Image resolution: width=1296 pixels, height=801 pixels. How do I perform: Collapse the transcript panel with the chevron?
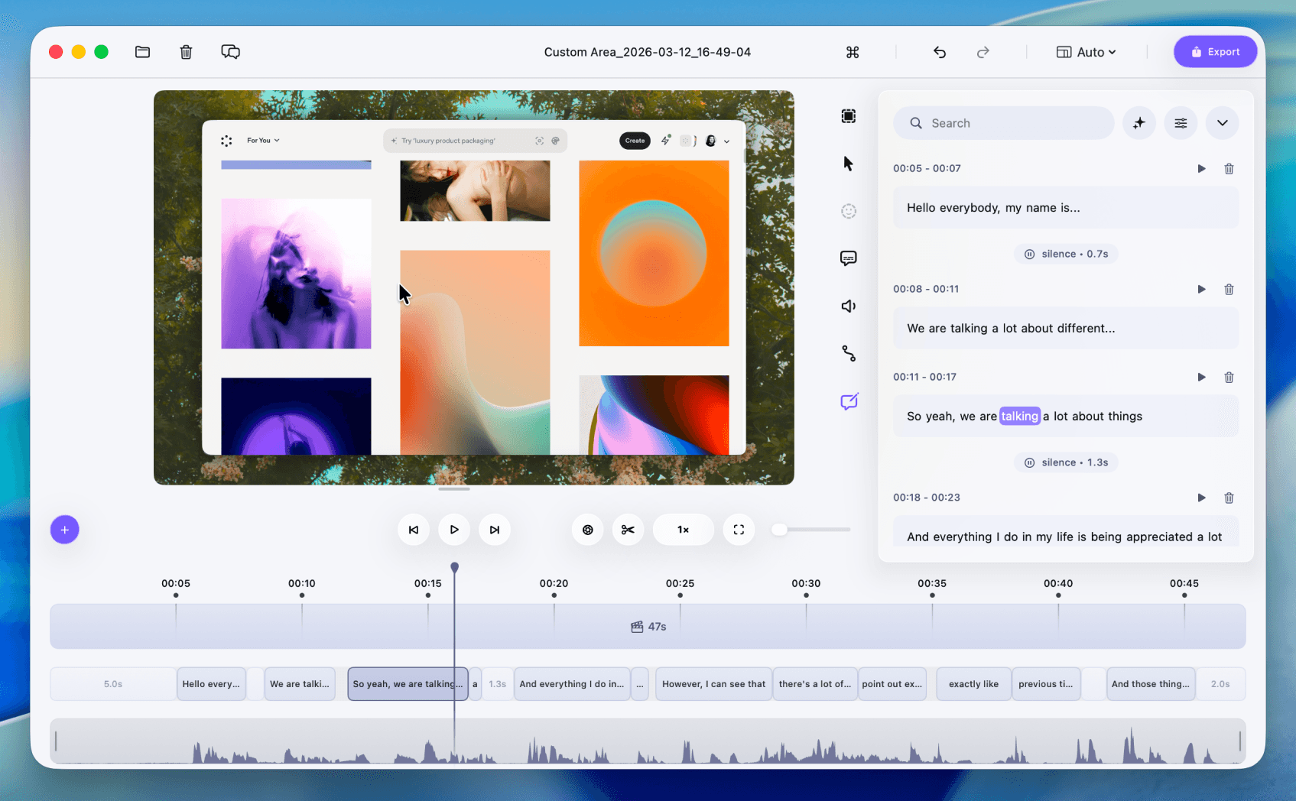coord(1222,122)
